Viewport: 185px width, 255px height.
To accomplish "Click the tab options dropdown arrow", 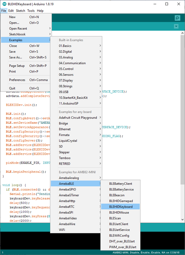I will coord(176,26).
